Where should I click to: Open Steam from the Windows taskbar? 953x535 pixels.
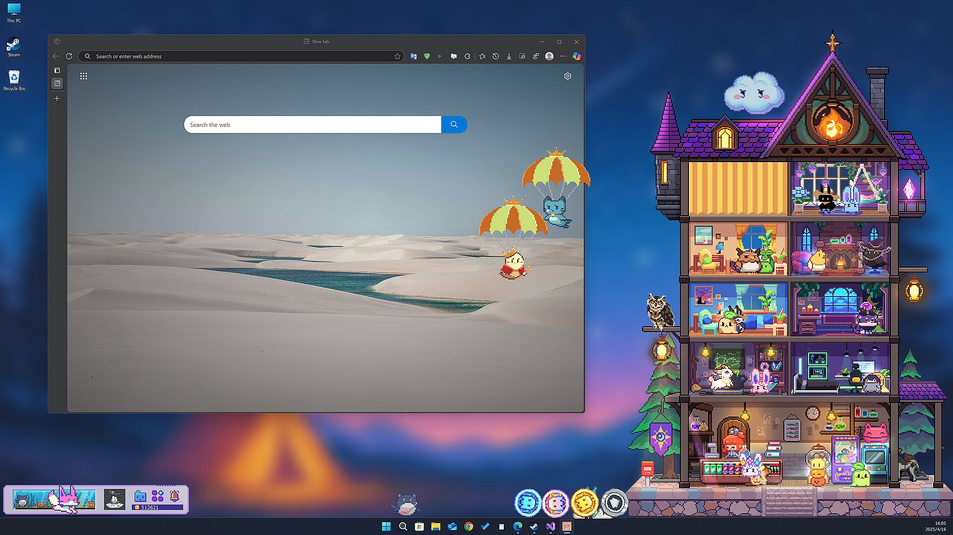[534, 527]
